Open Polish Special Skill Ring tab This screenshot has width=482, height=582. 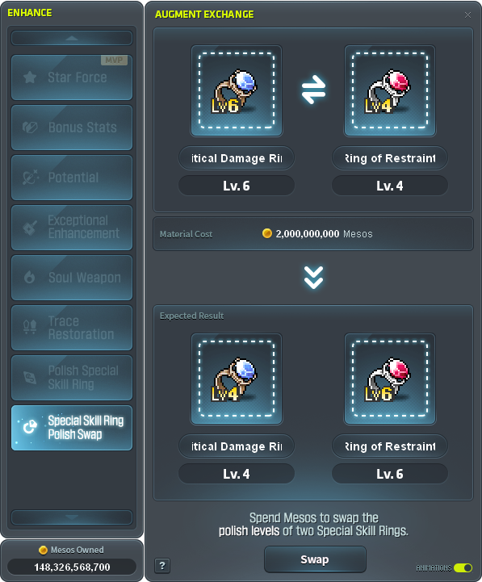coord(72,378)
